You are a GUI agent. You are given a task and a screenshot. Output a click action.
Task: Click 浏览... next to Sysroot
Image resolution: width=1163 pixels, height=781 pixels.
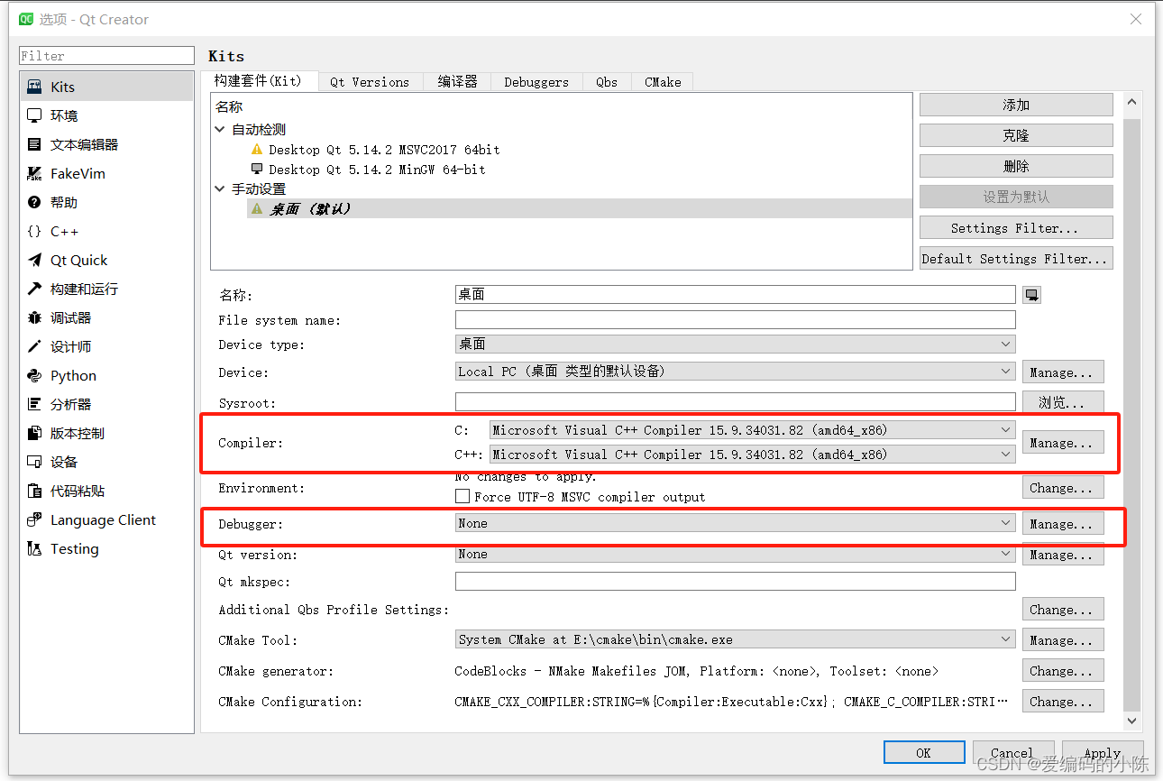click(1063, 402)
